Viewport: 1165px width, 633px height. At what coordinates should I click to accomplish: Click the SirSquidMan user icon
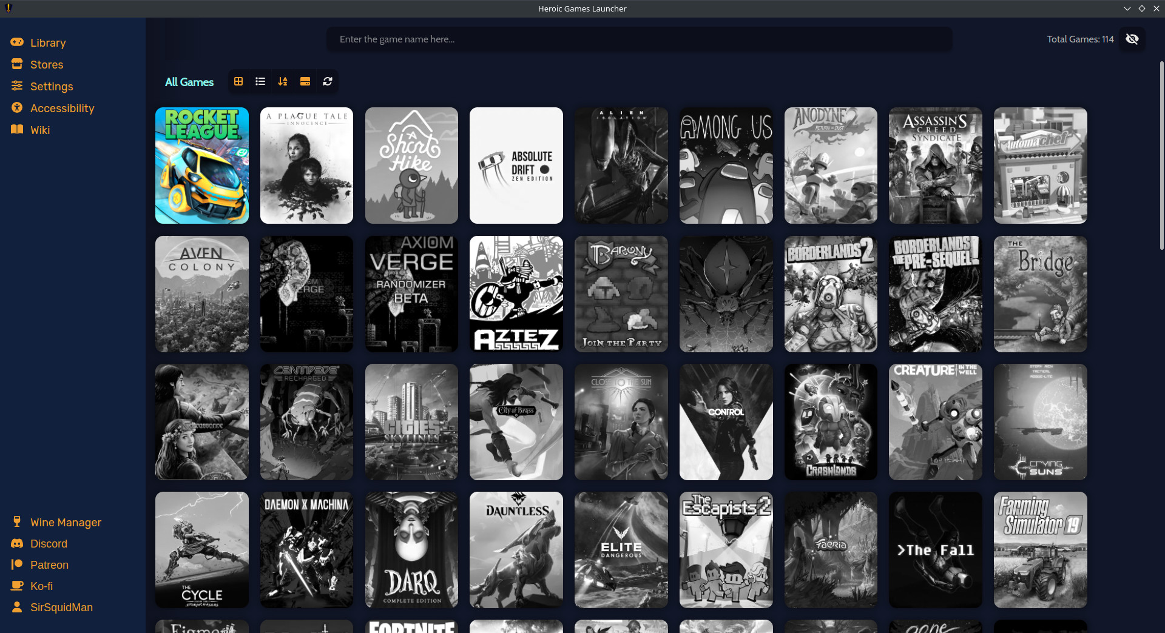17,607
